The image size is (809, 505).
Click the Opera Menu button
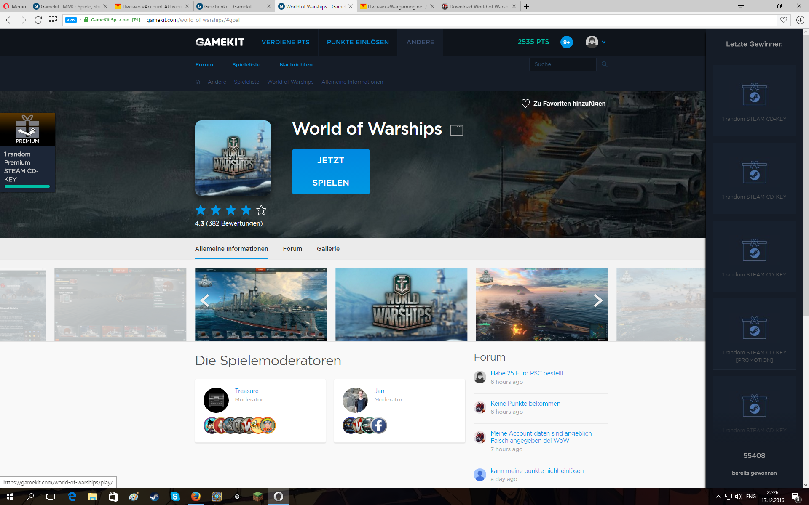click(x=15, y=6)
